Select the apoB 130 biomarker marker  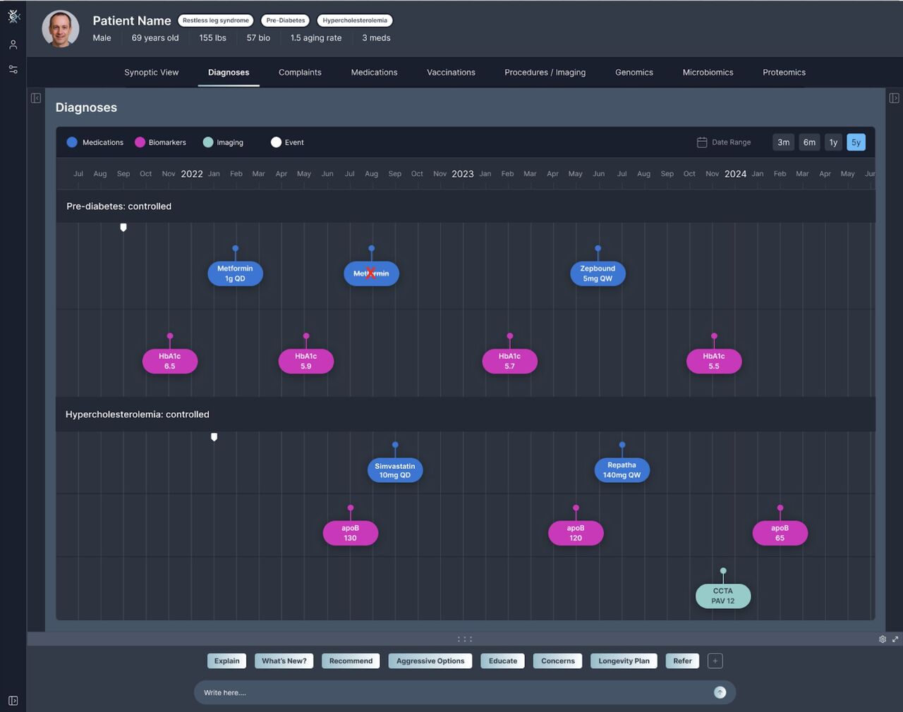[351, 533]
